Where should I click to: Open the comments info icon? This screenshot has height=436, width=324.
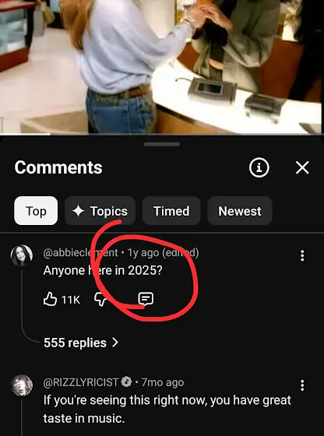259,167
